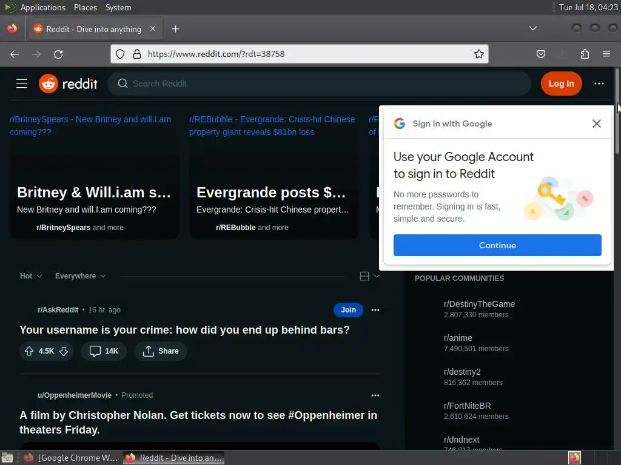Image resolution: width=621 pixels, height=465 pixels.
Task: View site security lock information
Action: 137,54
